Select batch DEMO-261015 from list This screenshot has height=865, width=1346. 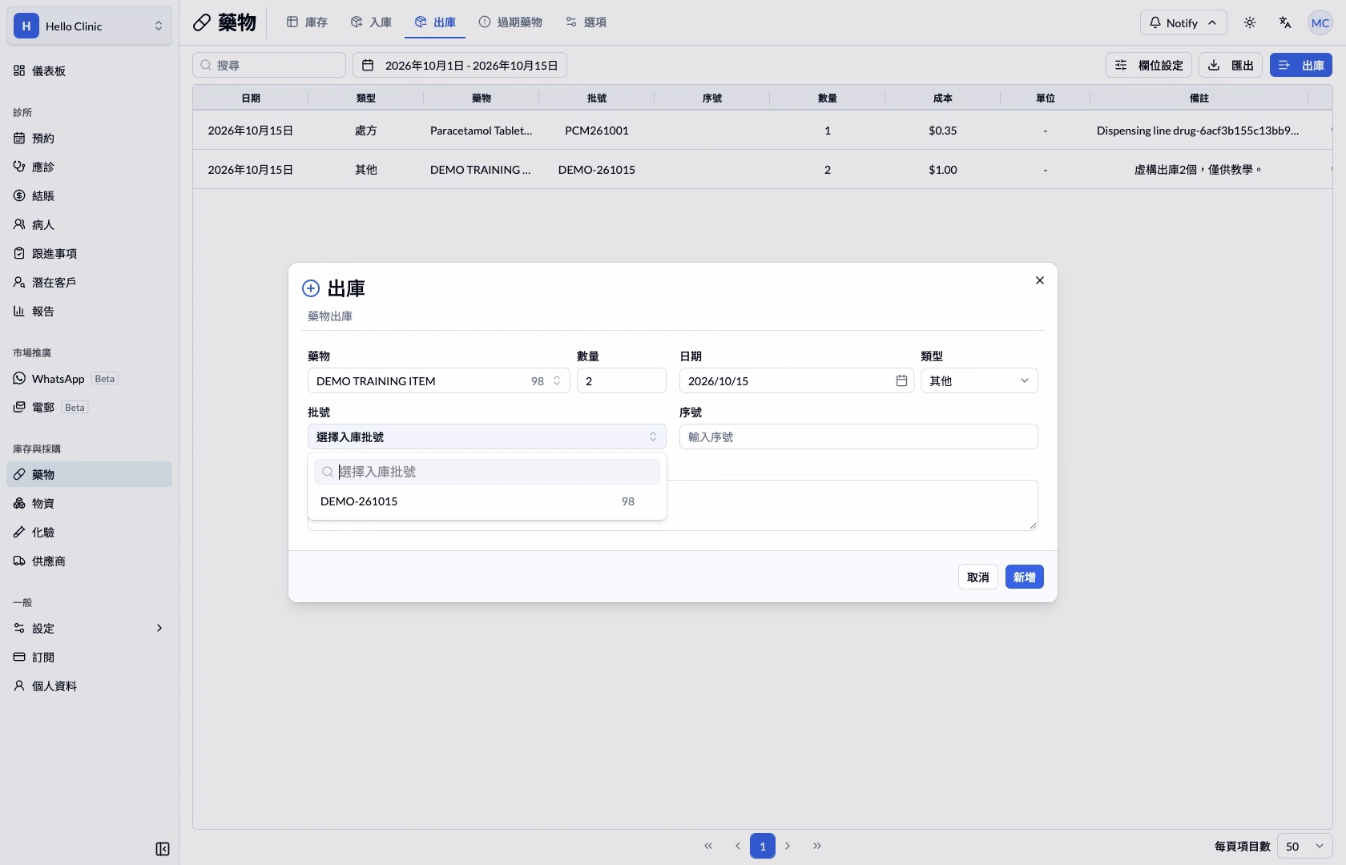[x=486, y=501]
